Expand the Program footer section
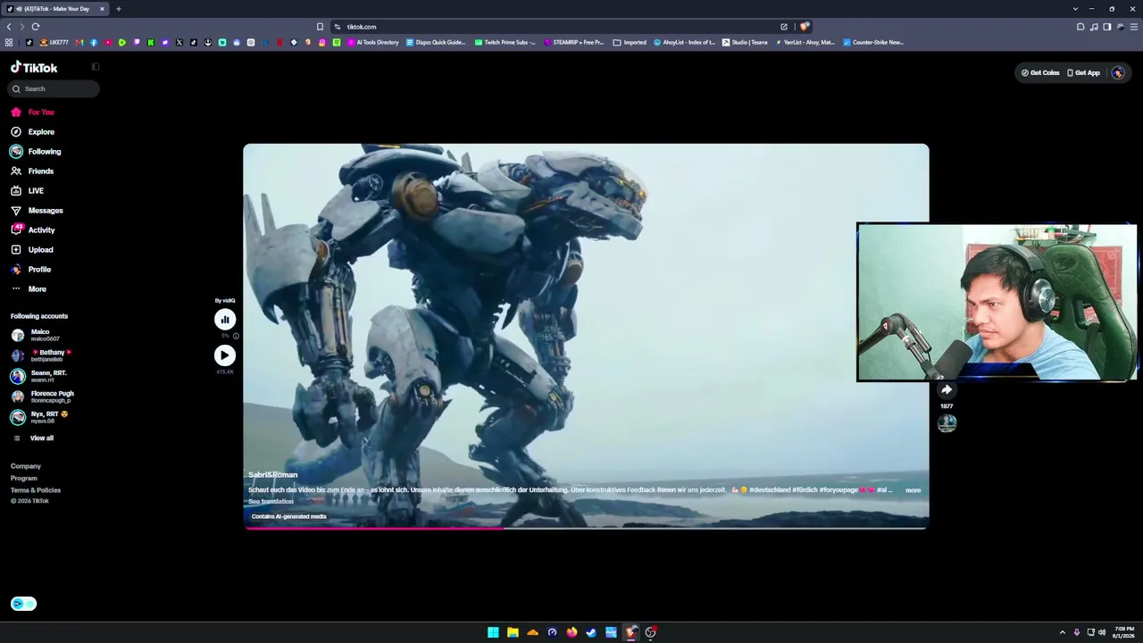 tap(24, 479)
